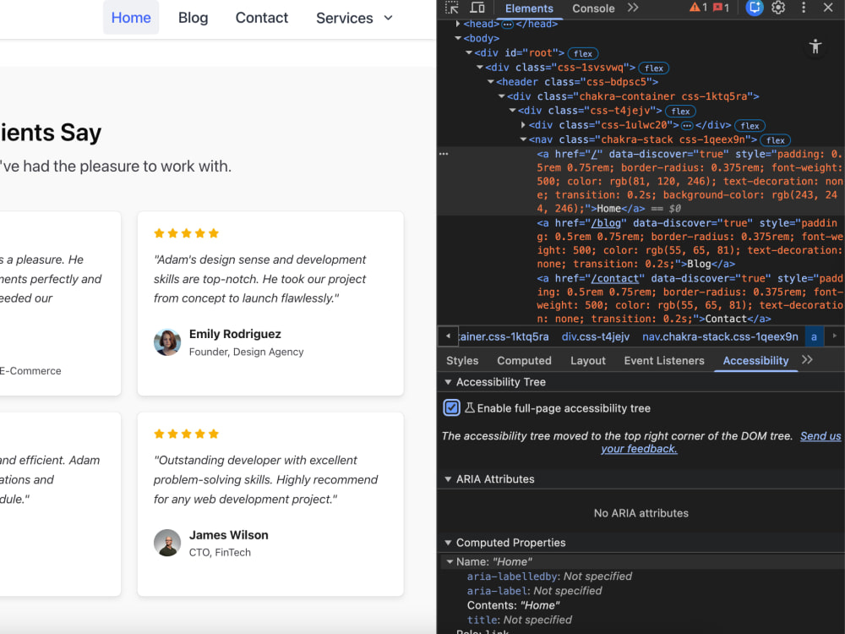Click 'aria-labelledby: Not specified' row

[549, 577]
